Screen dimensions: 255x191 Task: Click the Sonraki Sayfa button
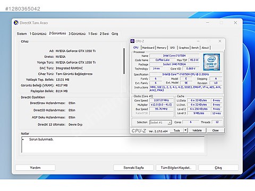point(133,168)
